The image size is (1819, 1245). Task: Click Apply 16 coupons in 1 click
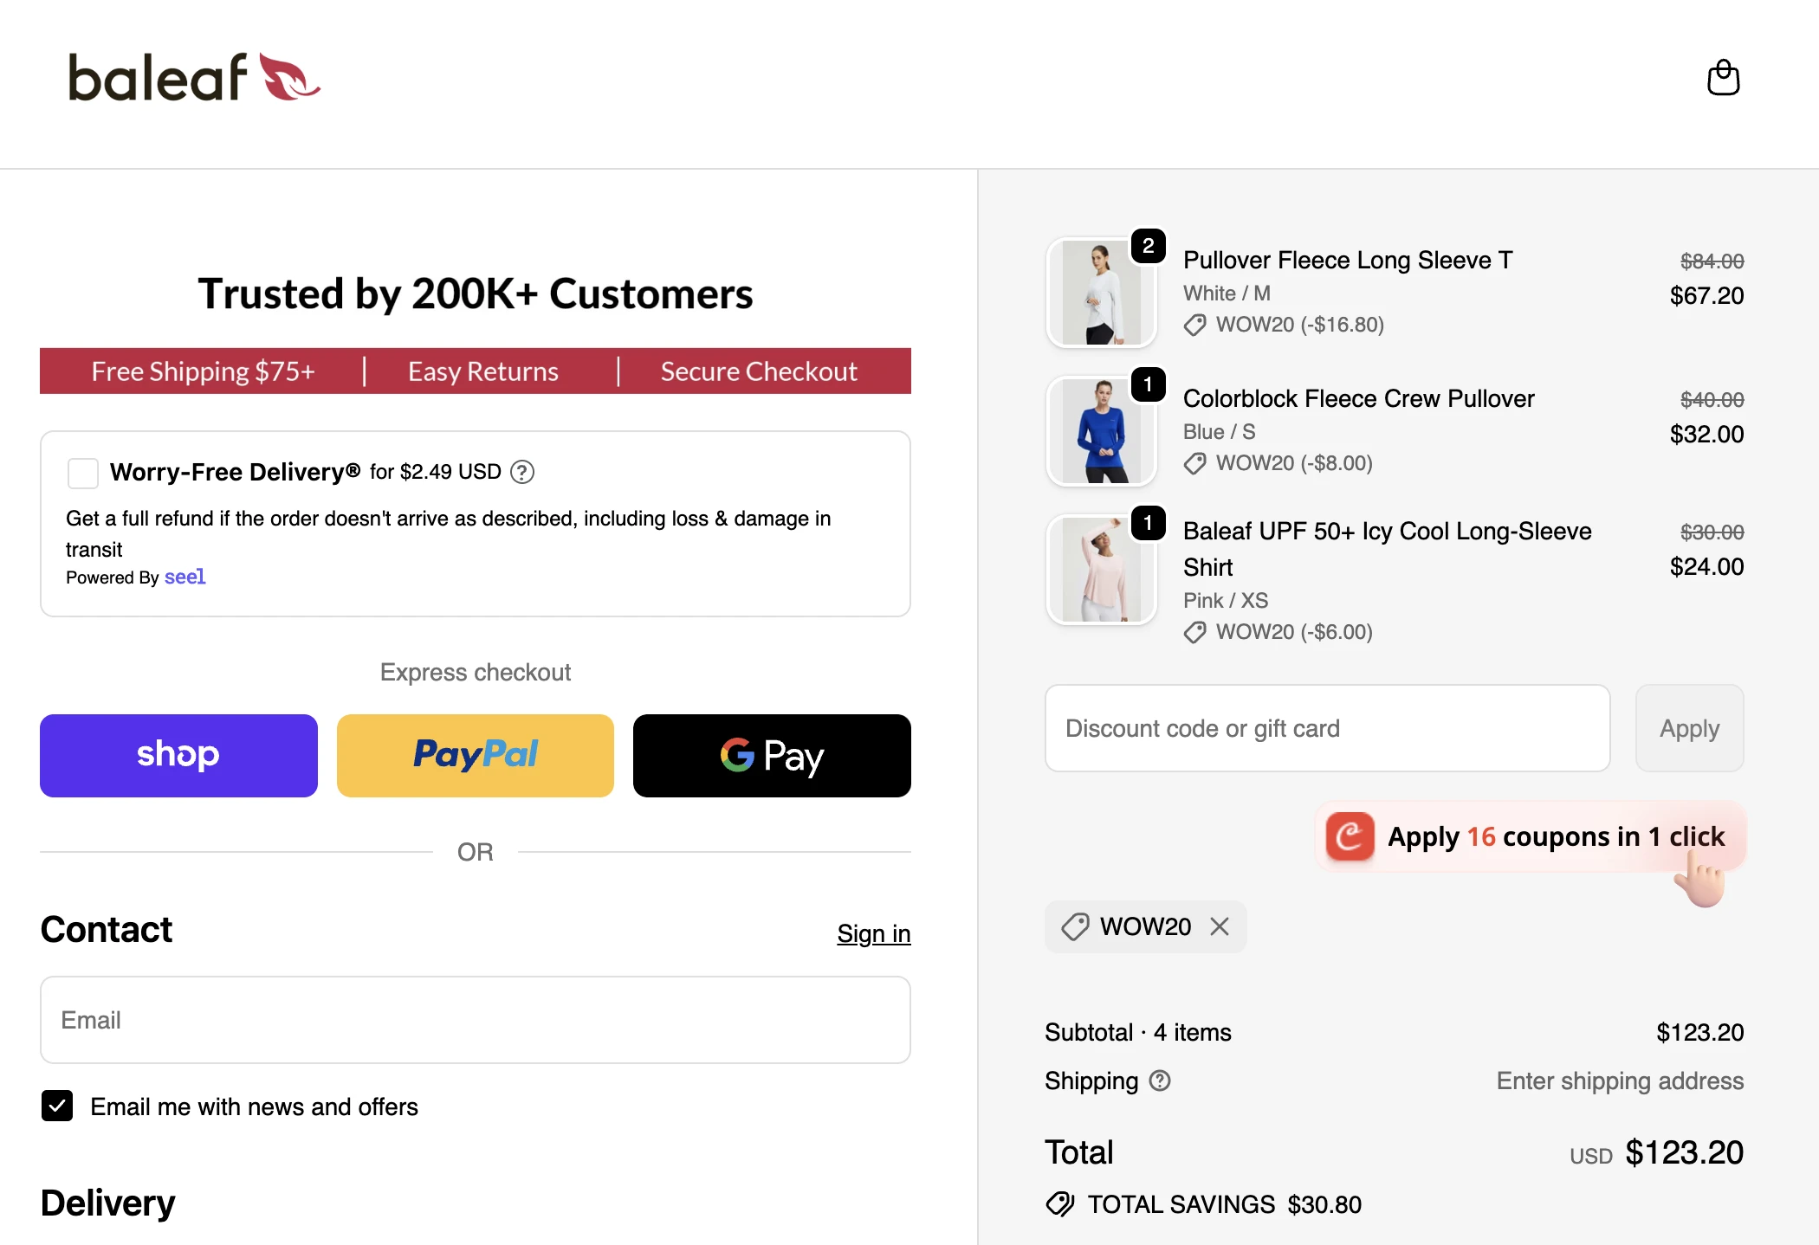click(x=1531, y=836)
